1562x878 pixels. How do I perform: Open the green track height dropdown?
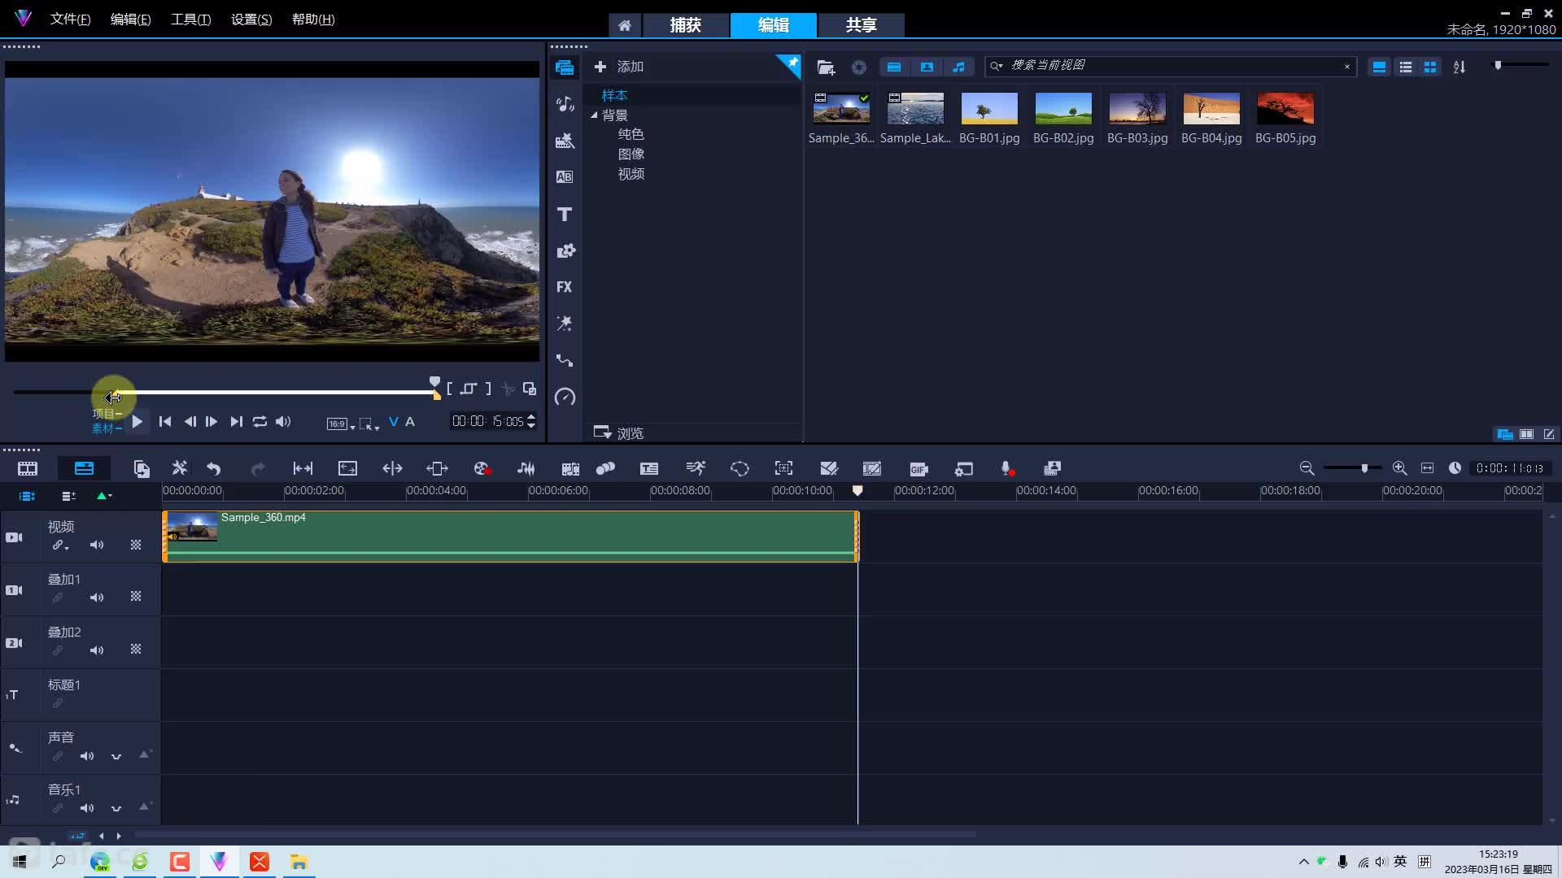[x=104, y=495]
